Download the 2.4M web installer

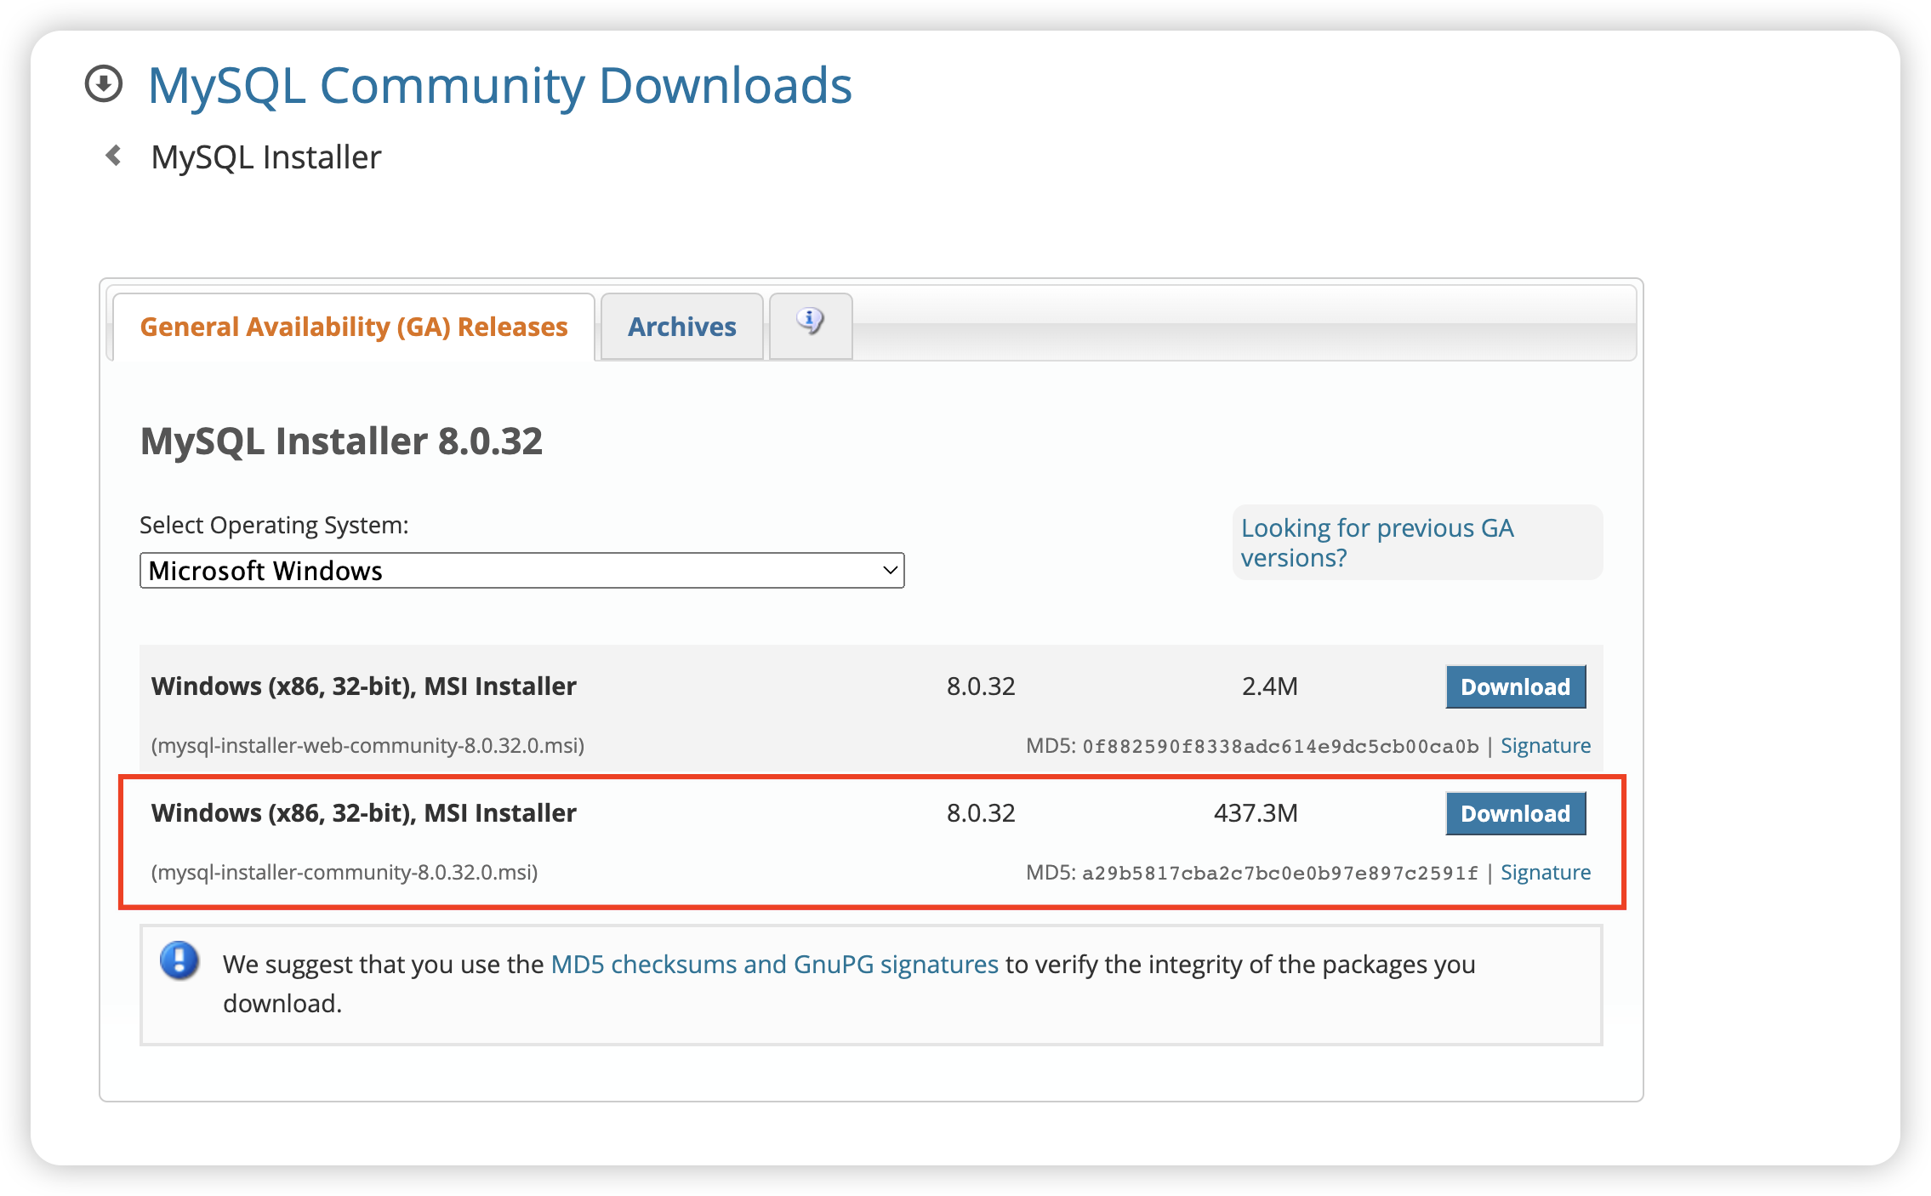click(x=1515, y=686)
